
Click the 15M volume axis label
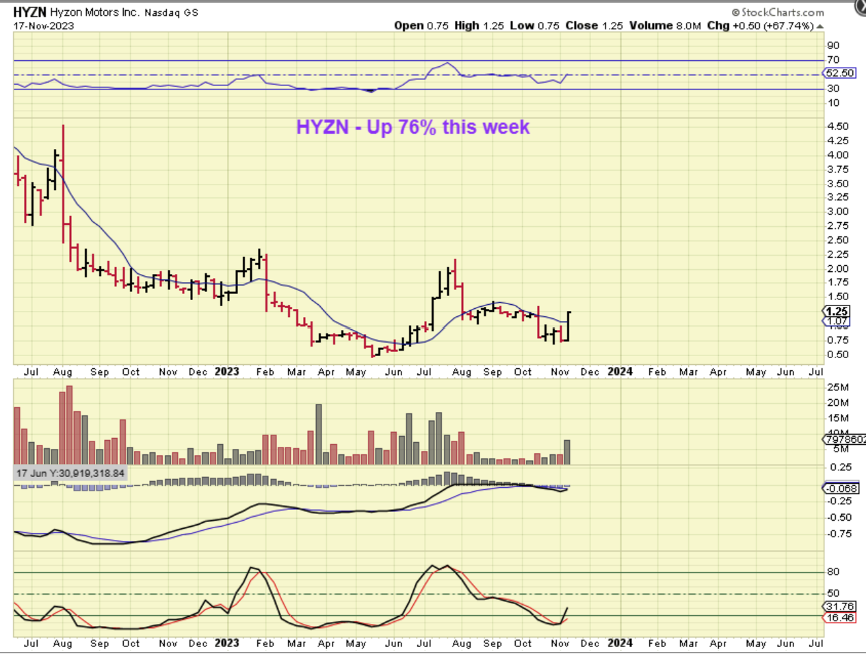tap(838, 418)
